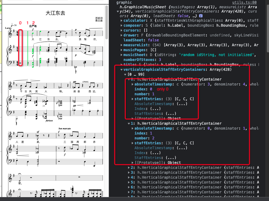Expand the musicPages array

point(121,50)
